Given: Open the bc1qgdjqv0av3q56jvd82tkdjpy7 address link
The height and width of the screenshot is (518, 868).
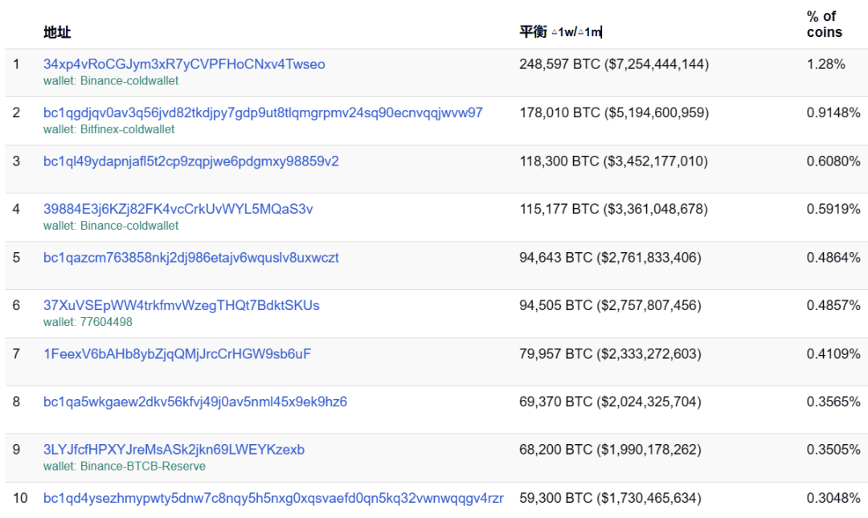Looking at the screenshot, I should coord(263,113).
